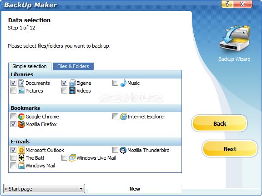Open the Start page dropdown
This screenshot has height=196, width=262.
[44, 189]
